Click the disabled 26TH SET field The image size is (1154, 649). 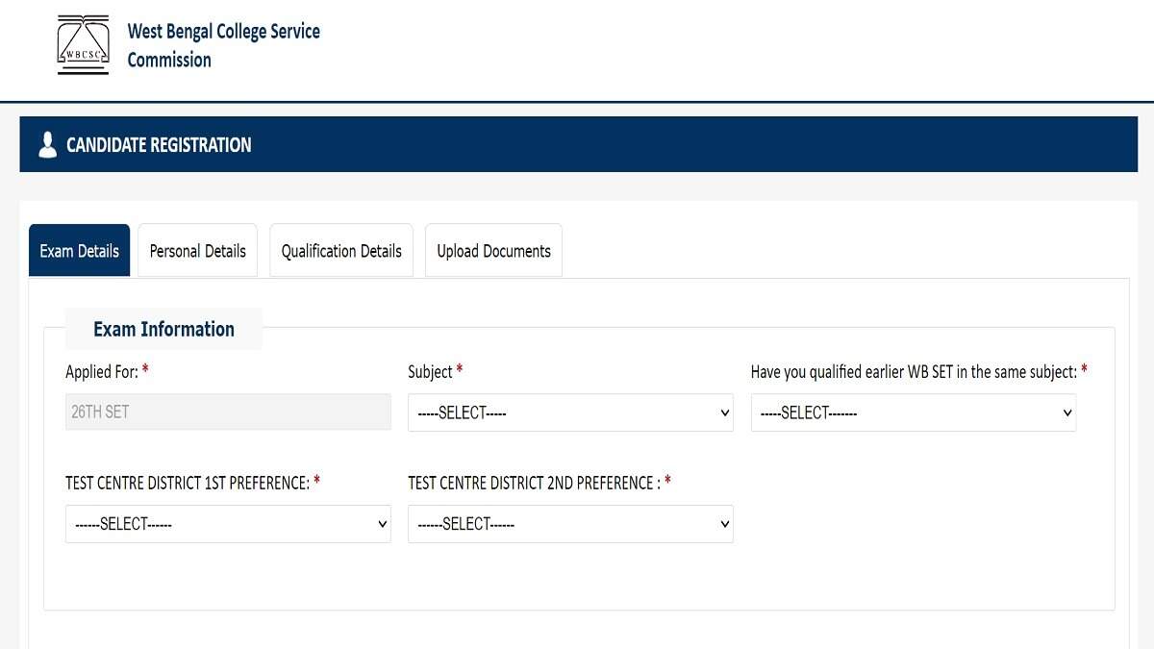click(228, 412)
